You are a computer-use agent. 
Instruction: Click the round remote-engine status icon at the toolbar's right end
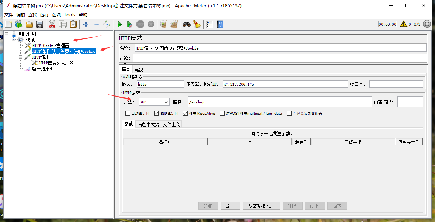tap(427, 24)
